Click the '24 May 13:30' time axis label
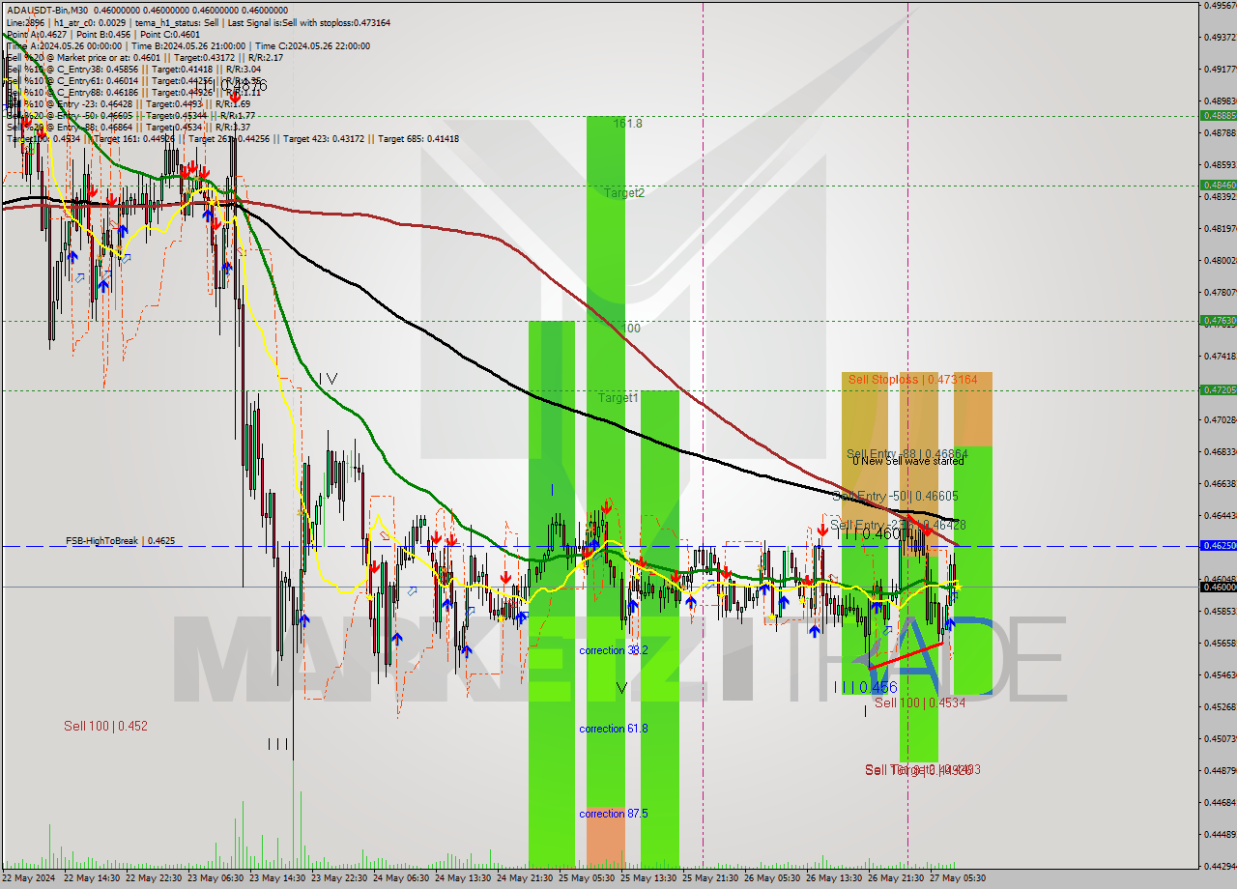The width and height of the screenshot is (1237, 889). click(x=463, y=878)
